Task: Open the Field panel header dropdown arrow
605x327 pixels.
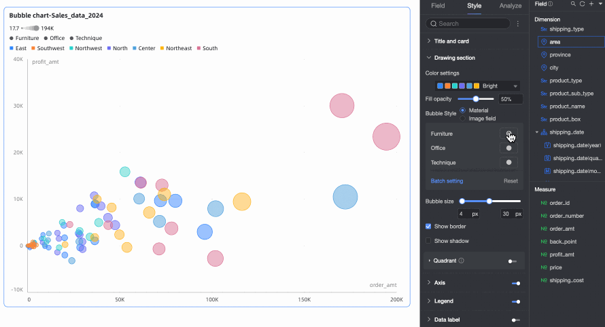Action: 601,4
